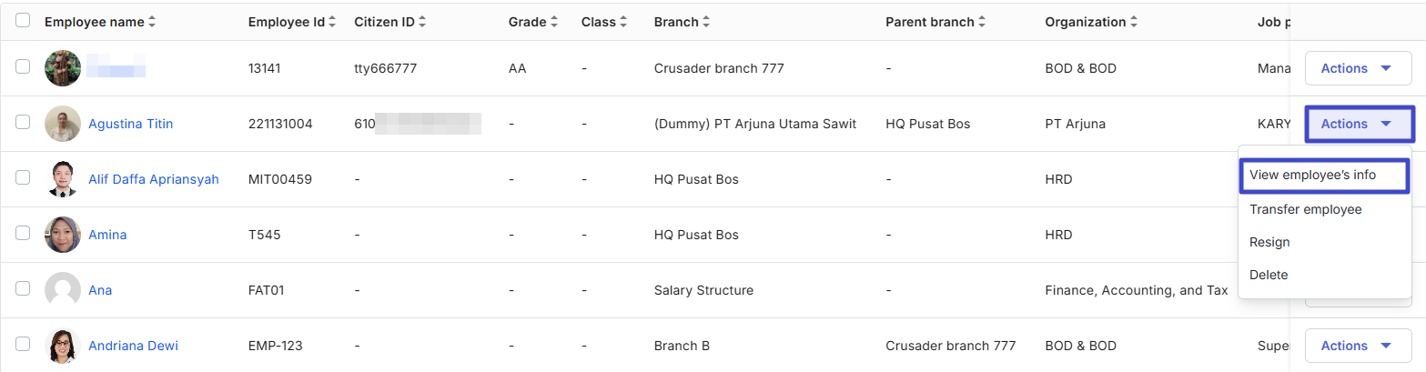Sort by Class column arrows
This screenshot has width=1426, height=372.
tap(624, 22)
